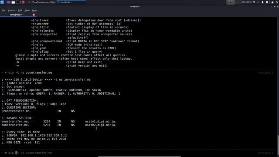
Task: Click the display icon next to the clock
Action: (254, 2)
